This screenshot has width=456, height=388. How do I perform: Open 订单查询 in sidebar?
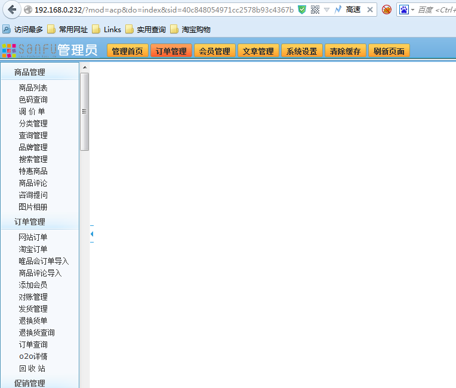coord(33,344)
